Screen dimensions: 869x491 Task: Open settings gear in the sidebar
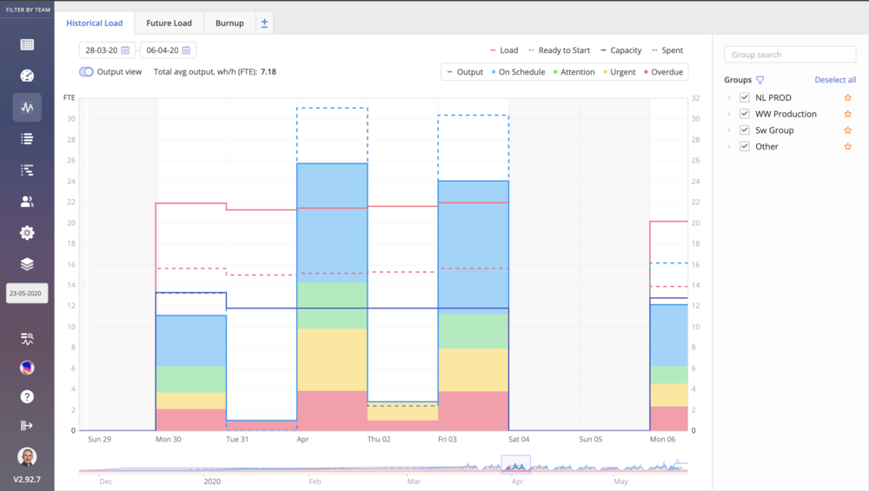click(x=27, y=233)
